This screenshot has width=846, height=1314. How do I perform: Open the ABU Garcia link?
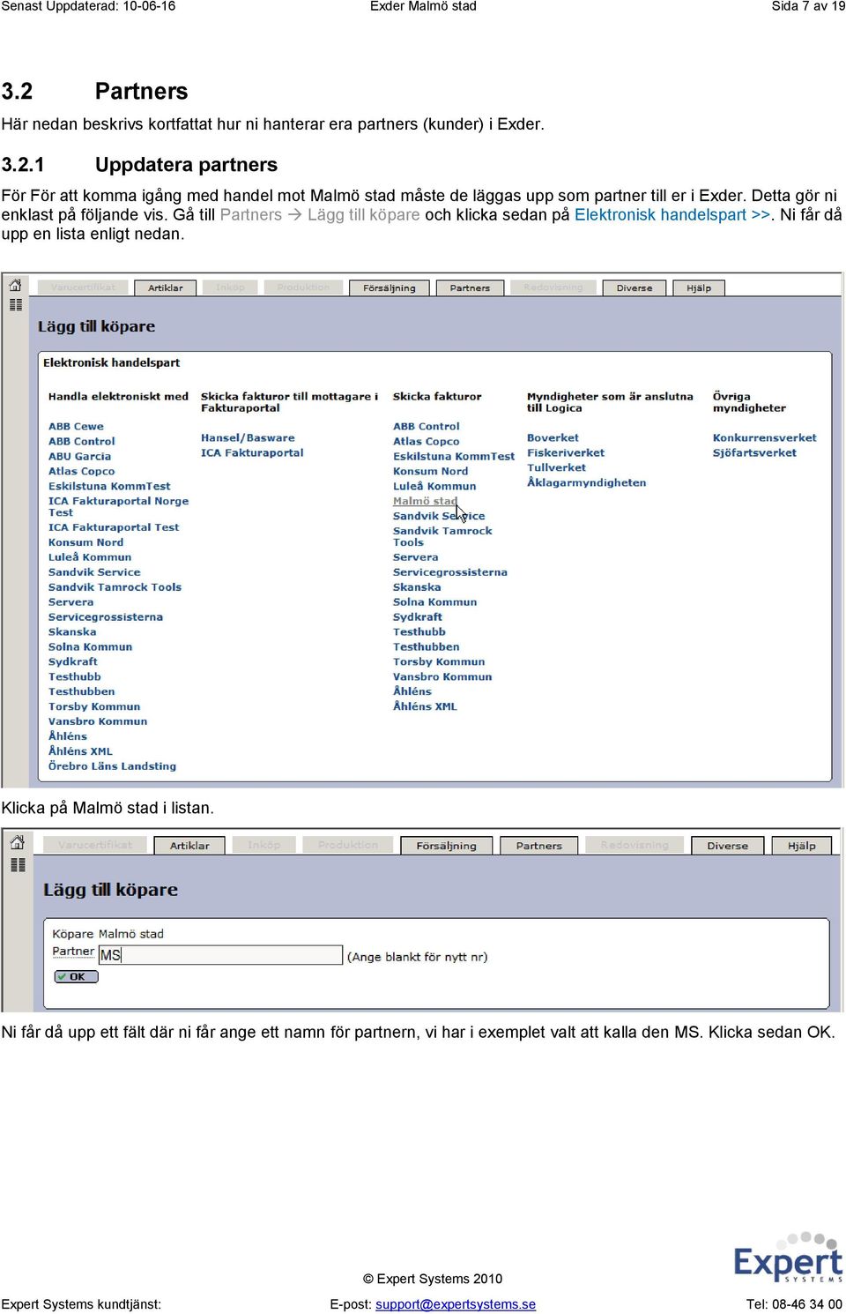coord(79,457)
